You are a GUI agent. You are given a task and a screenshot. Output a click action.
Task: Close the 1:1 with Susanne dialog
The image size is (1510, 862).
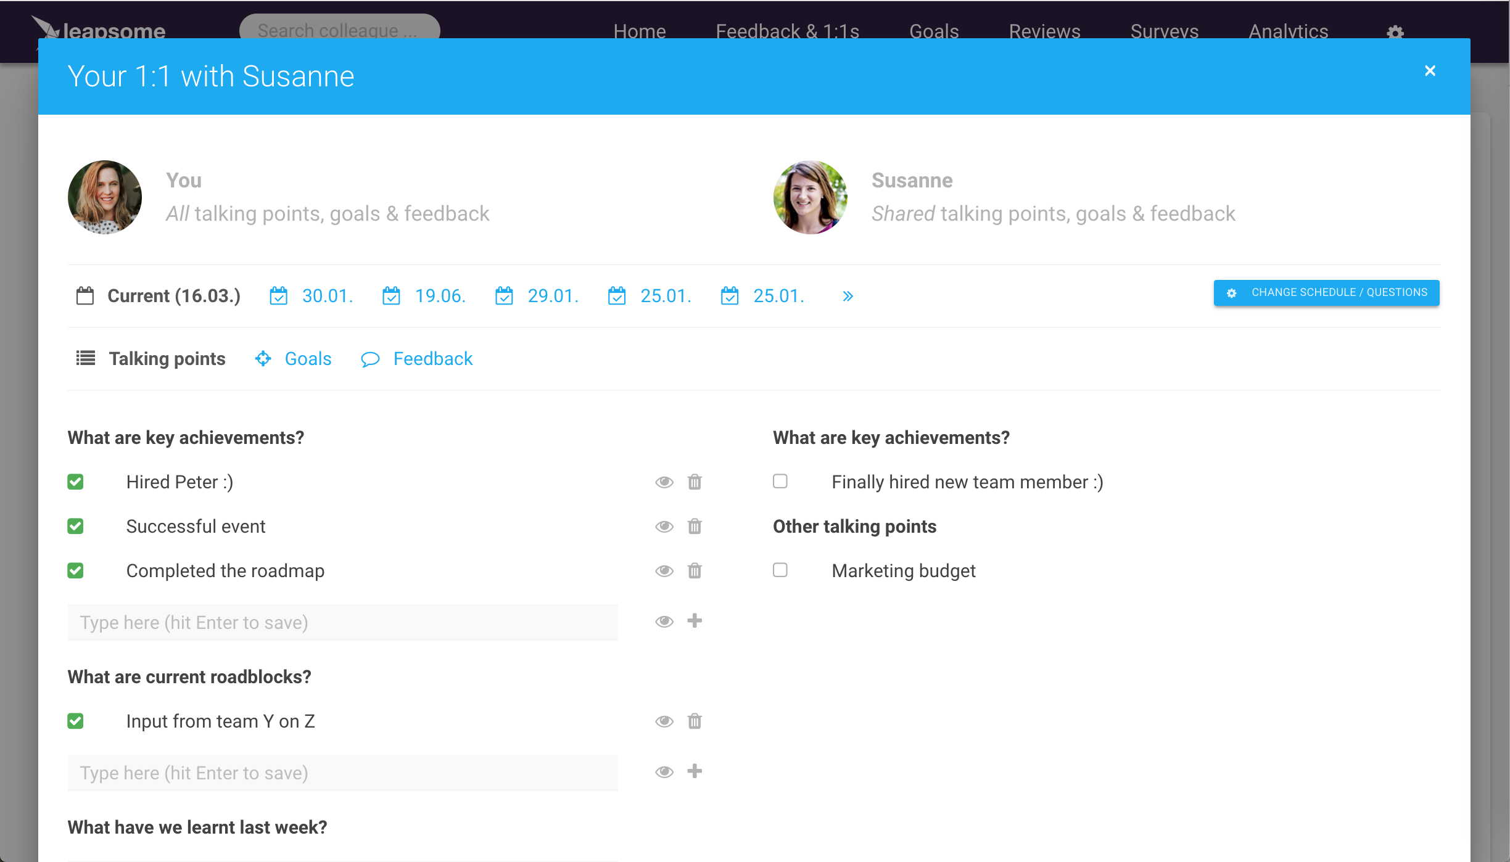click(x=1430, y=71)
